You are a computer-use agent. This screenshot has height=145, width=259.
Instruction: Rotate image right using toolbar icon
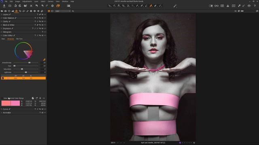[20, 6]
